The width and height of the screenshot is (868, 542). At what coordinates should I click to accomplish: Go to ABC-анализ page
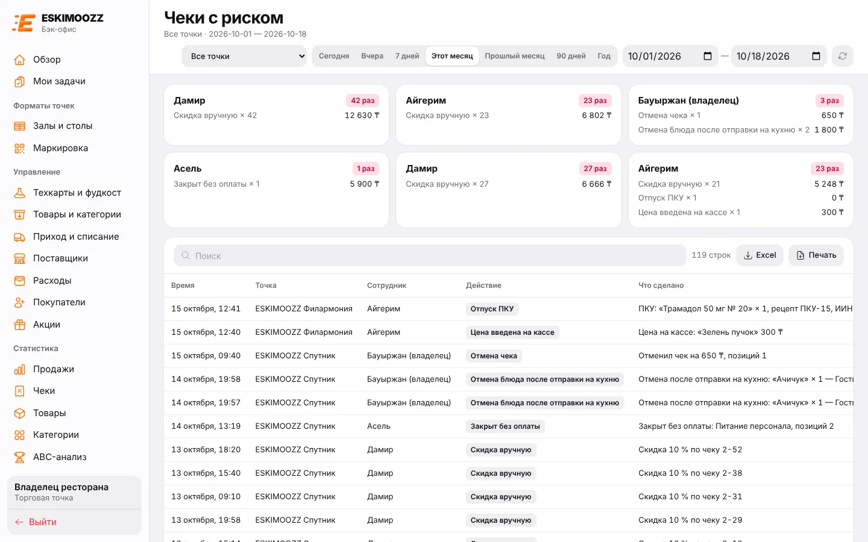pos(74,457)
